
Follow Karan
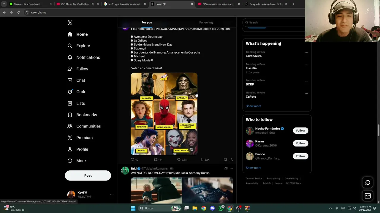click(300, 143)
